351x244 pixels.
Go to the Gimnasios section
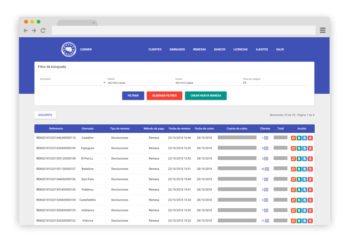[x=177, y=49]
